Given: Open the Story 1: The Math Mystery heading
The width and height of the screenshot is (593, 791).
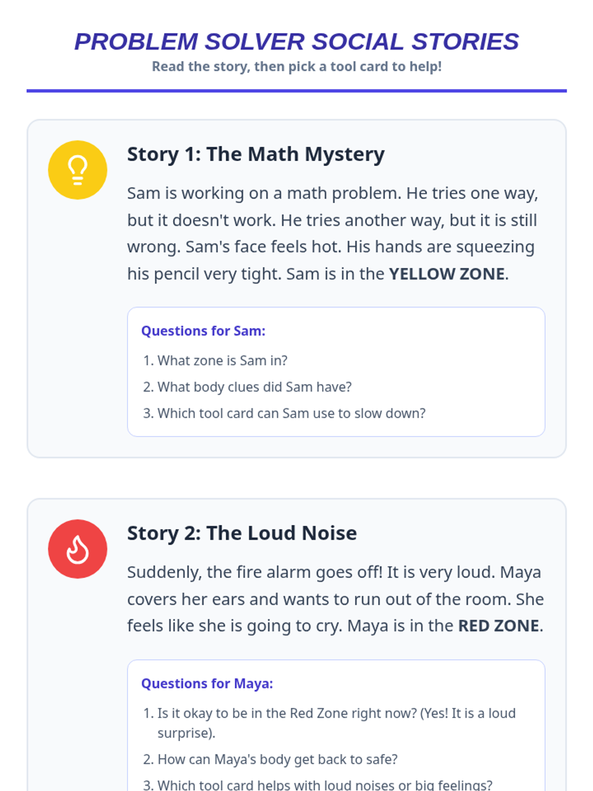Looking at the screenshot, I should 256,154.
